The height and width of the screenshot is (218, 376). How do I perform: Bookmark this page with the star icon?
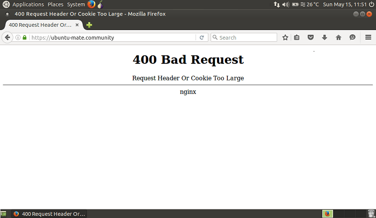point(285,38)
